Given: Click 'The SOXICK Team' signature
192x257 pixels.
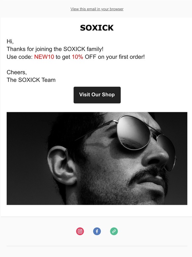Looking at the screenshot, I should [31, 80].
